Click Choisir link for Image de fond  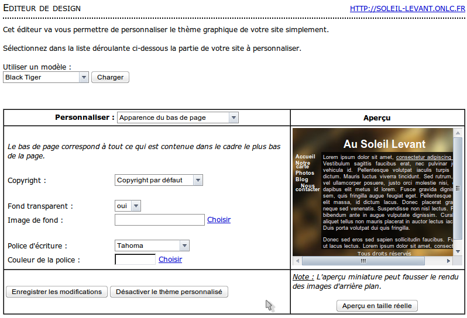(x=219, y=220)
